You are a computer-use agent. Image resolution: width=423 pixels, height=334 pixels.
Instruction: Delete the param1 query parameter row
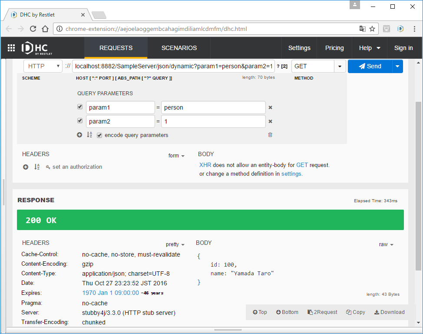coord(270,107)
